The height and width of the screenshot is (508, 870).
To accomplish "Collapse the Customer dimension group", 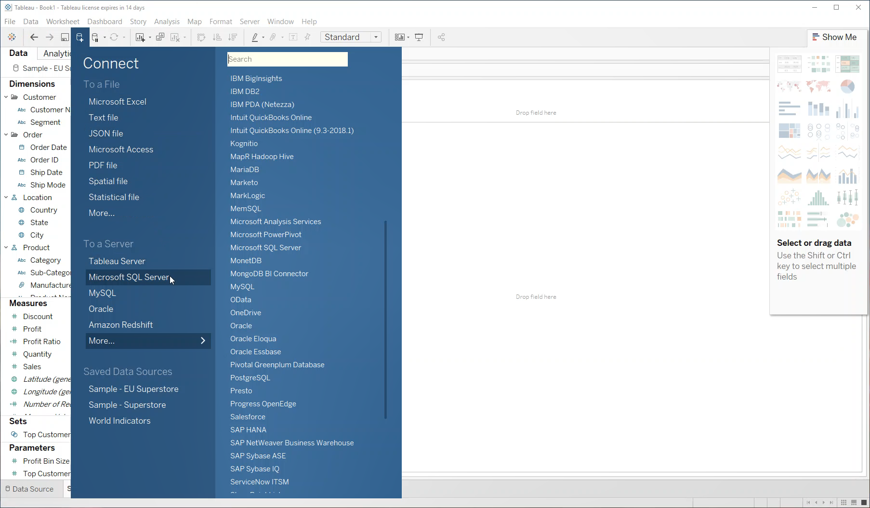I will click(5, 97).
